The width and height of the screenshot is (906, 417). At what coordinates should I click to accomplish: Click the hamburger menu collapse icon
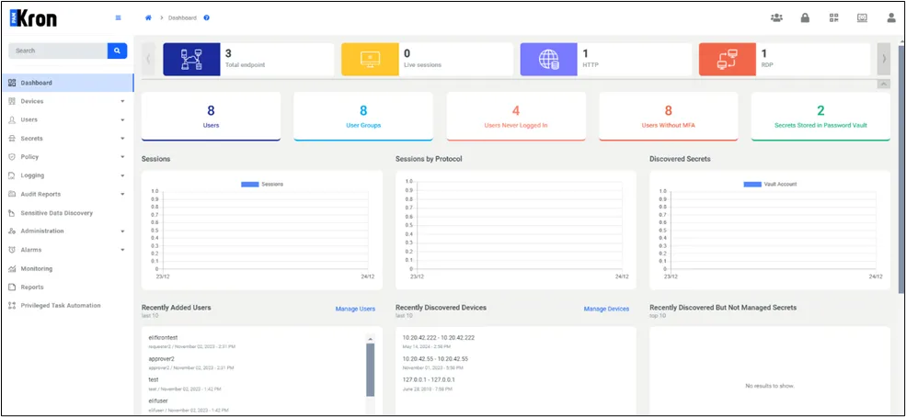click(119, 17)
